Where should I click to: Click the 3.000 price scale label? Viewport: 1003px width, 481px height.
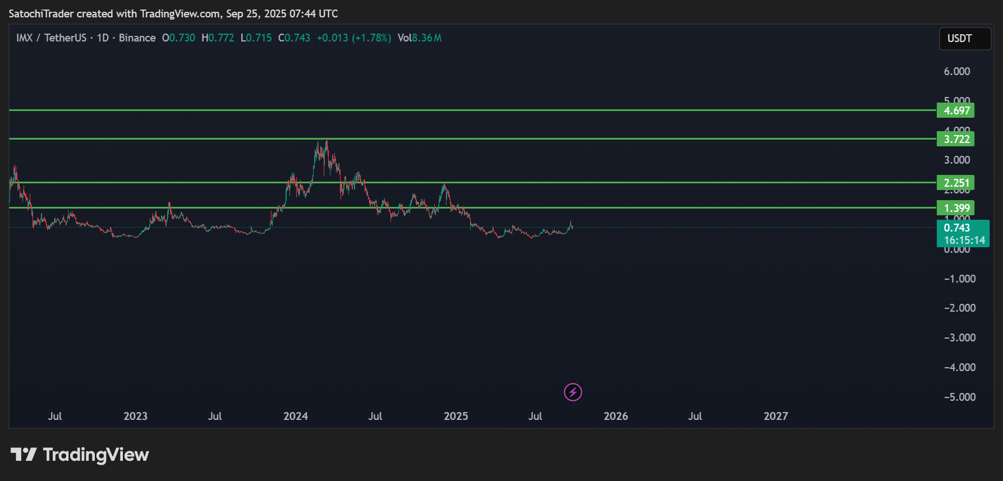coord(957,160)
